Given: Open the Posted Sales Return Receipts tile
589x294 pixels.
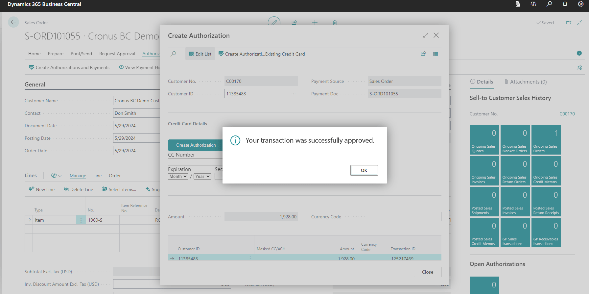Looking at the screenshot, I should tap(546, 202).
